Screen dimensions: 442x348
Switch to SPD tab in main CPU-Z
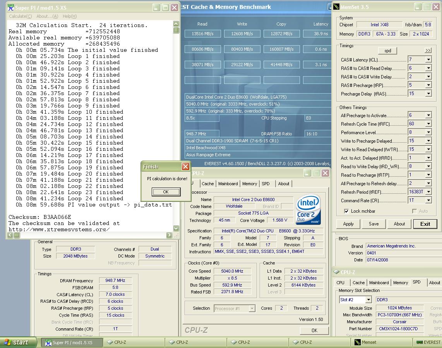tap(266, 184)
